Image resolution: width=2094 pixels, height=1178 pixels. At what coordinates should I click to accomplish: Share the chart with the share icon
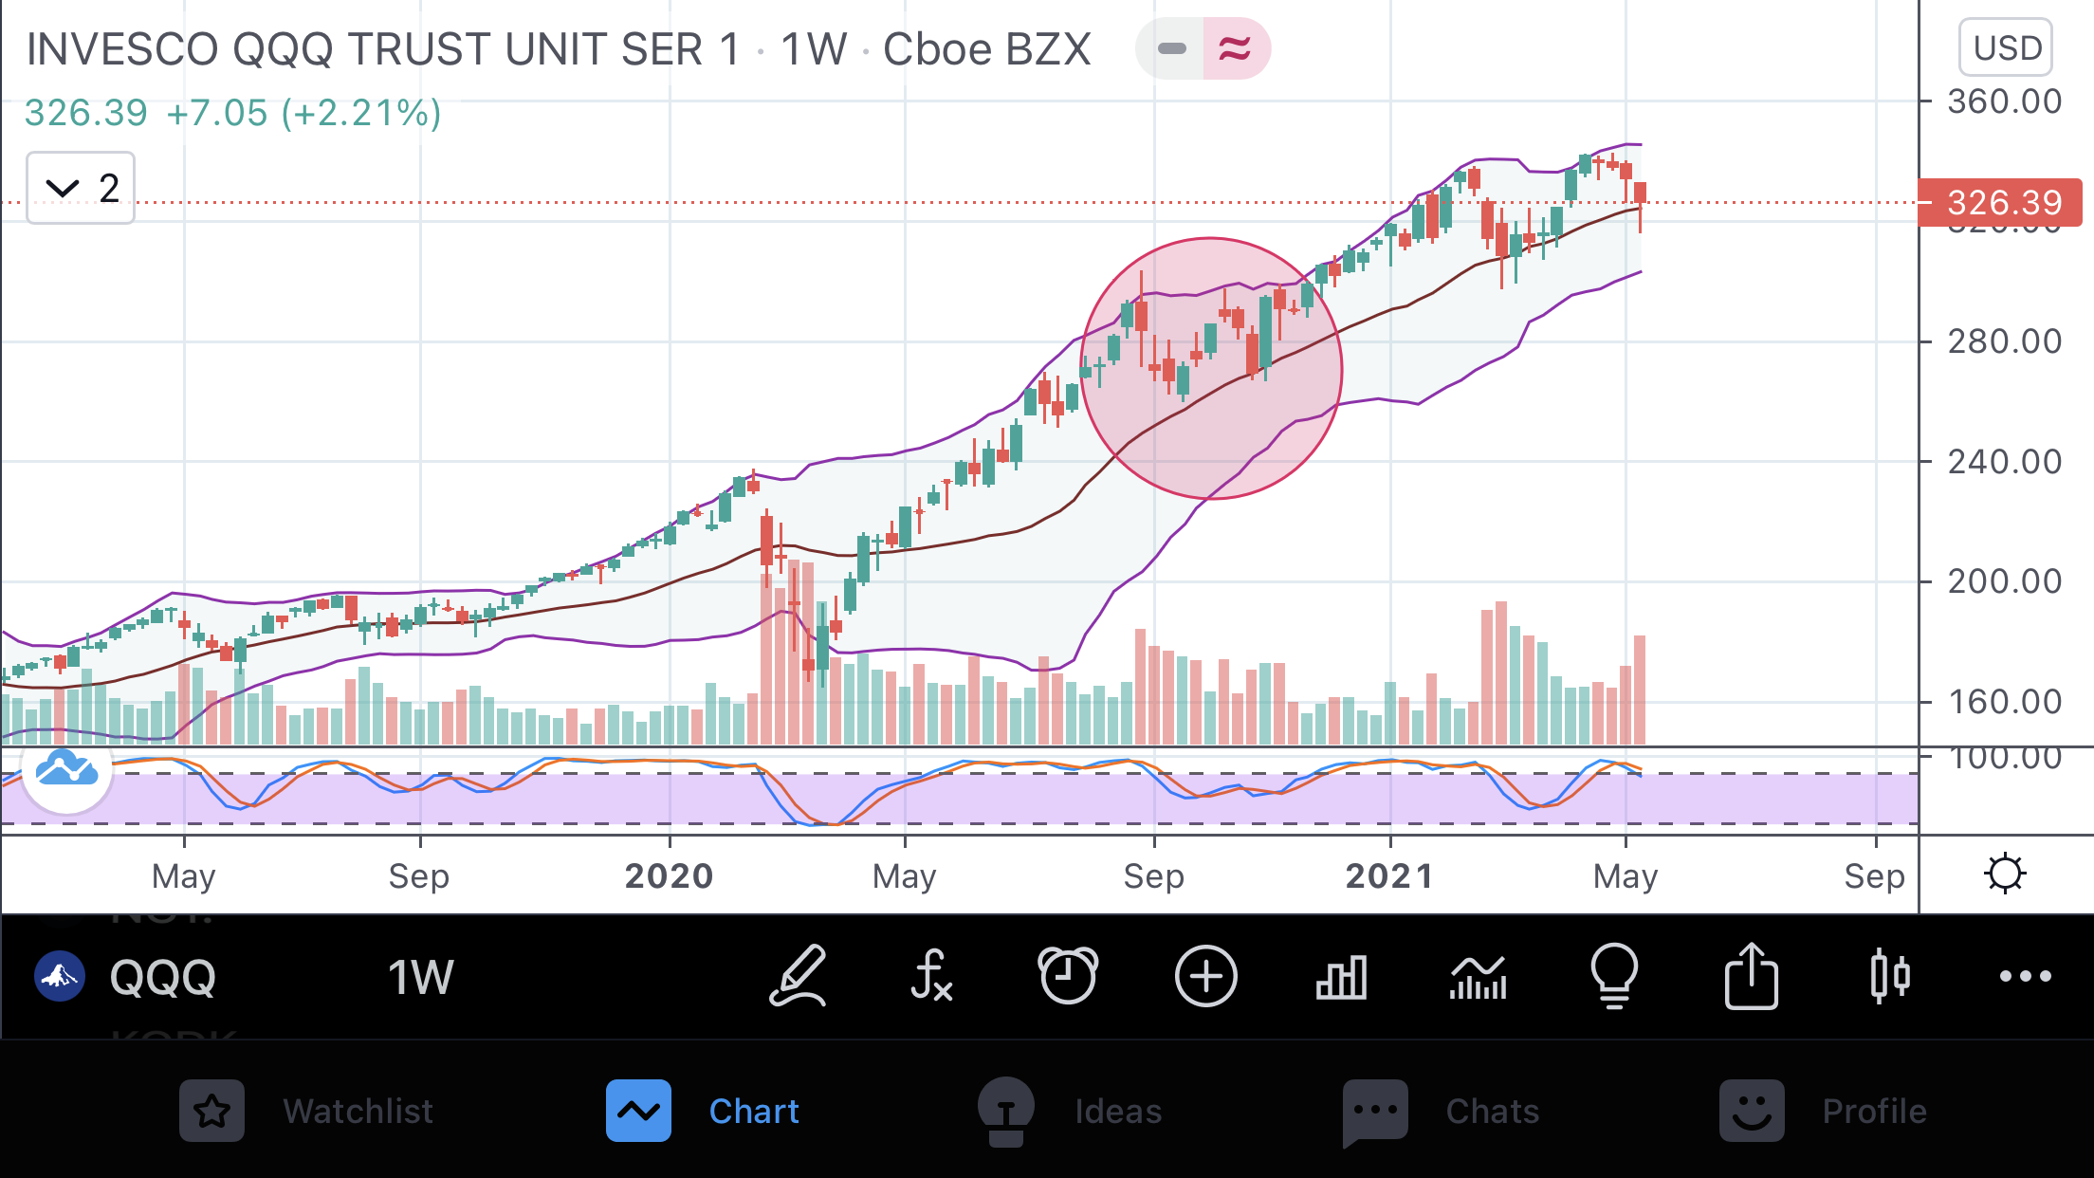tap(1751, 975)
